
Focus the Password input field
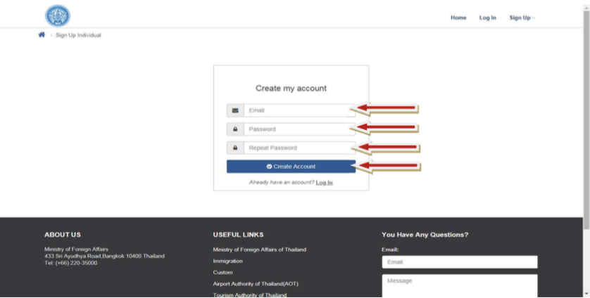point(299,129)
